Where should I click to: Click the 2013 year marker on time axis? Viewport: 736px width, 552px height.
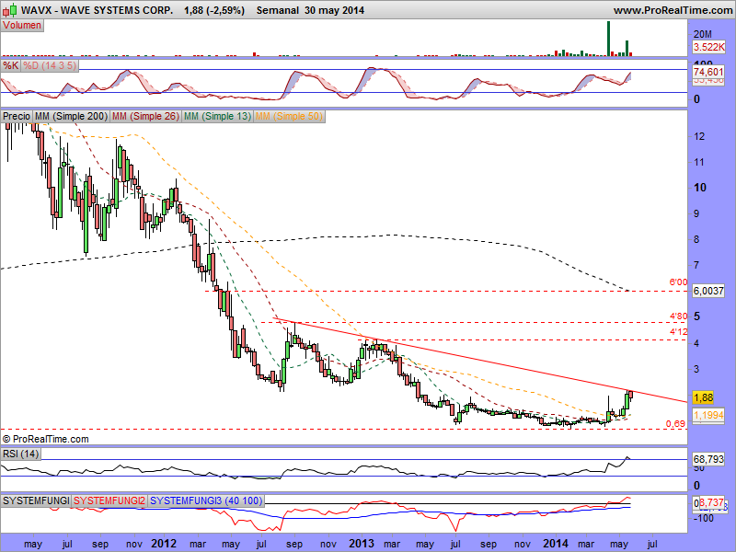[x=362, y=544]
